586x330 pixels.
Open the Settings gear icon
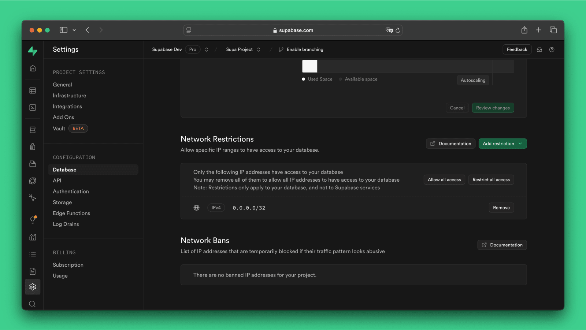coord(33,287)
